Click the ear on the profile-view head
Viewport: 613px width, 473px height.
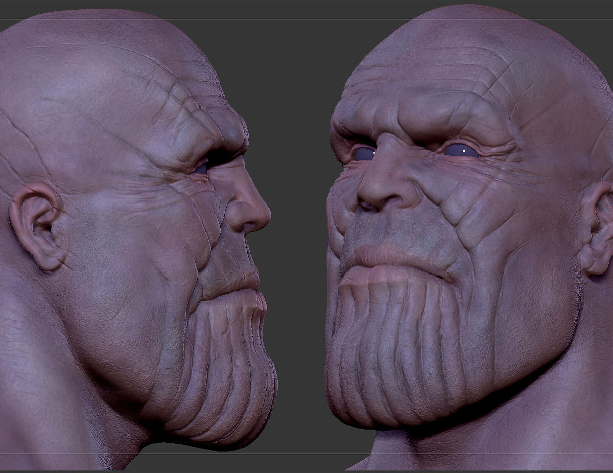[x=37, y=226]
